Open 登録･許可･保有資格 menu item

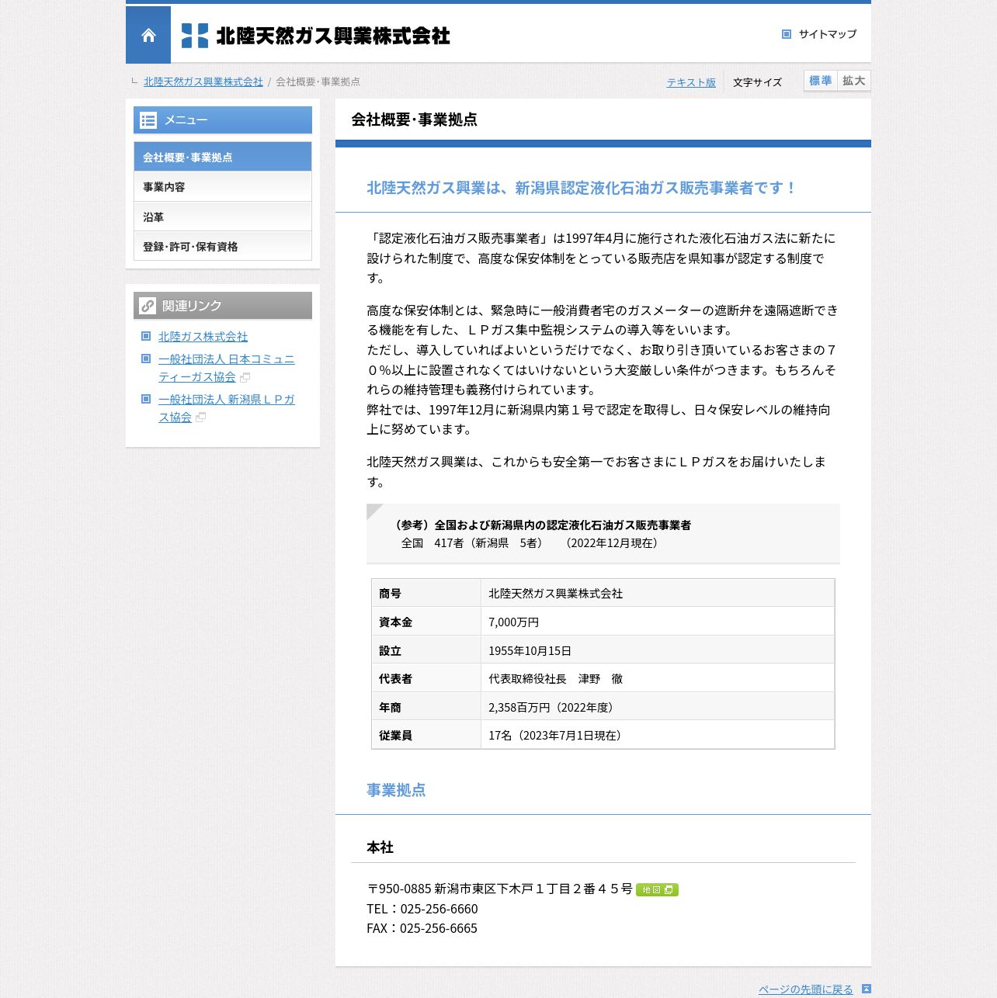[223, 246]
